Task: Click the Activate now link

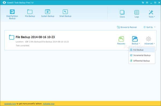Action: 49,104
